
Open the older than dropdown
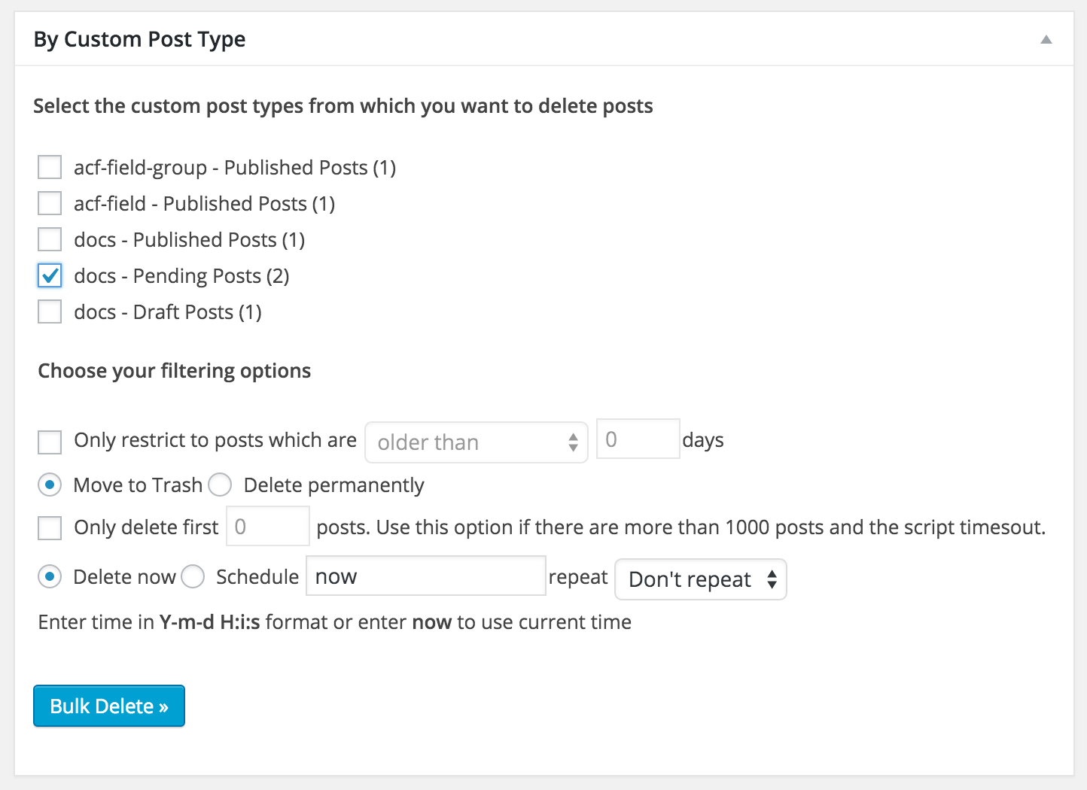pyautogui.click(x=476, y=442)
